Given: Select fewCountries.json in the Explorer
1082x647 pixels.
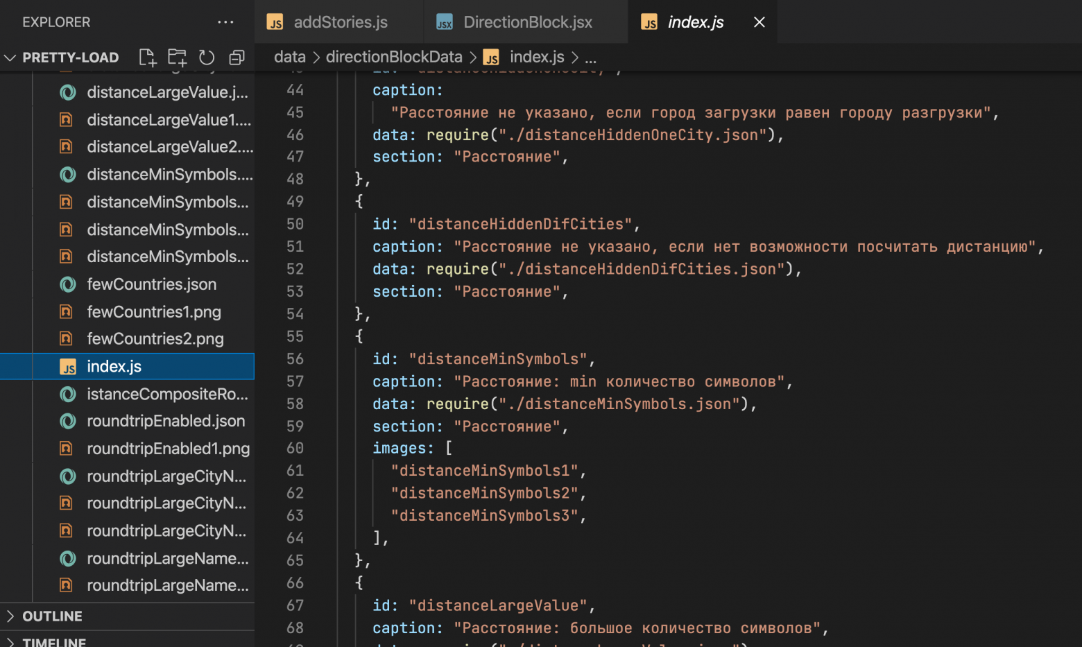Looking at the screenshot, I should click(151, 284).
